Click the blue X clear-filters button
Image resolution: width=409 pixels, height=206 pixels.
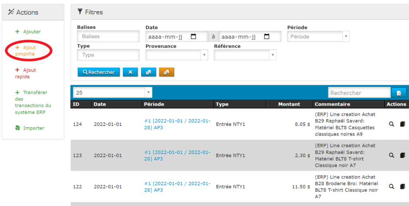pyautogui.click(x=130, y=72)
